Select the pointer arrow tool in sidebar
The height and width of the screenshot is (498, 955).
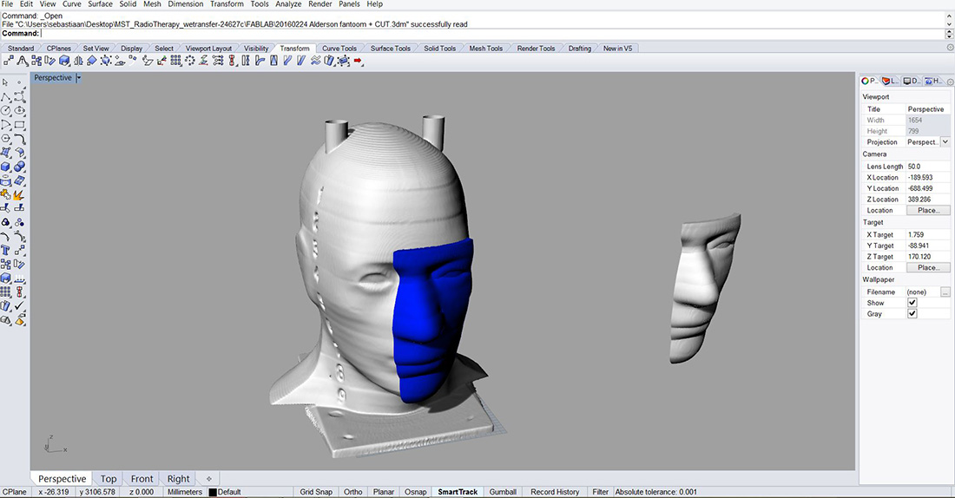[x=5, y=82]
